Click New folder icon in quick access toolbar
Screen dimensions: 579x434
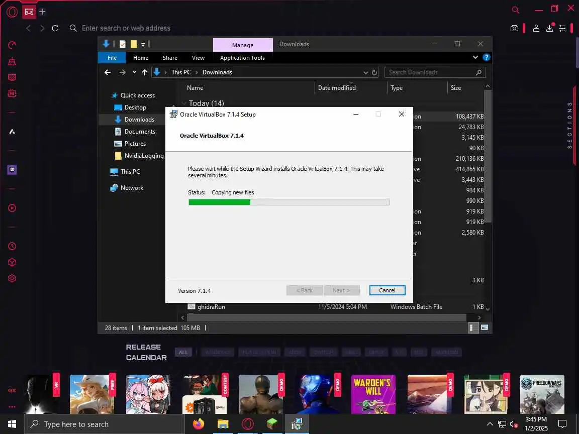coord(134,44)
